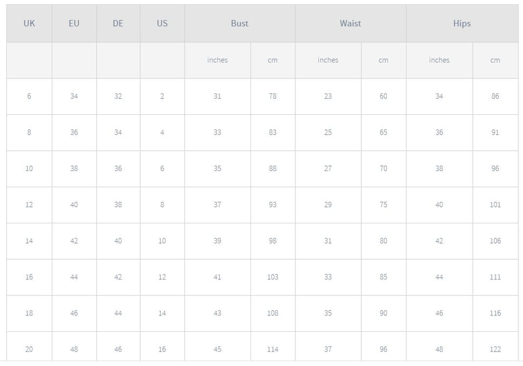Image resolution: width=523 pixels, height=366 pixels.
Task: Click the Bust header cell
Action: pos(239,24)
